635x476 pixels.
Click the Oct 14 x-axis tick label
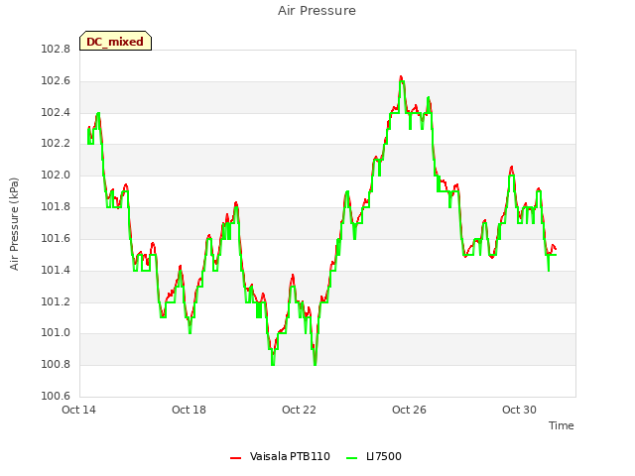(x=78, y=410)
